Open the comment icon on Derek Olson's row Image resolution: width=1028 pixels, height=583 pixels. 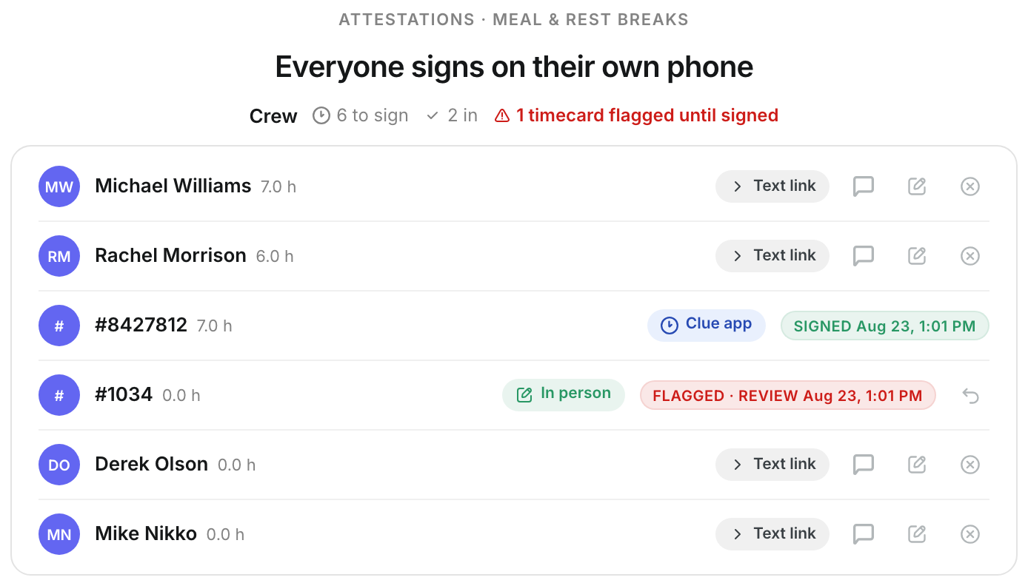864,465
